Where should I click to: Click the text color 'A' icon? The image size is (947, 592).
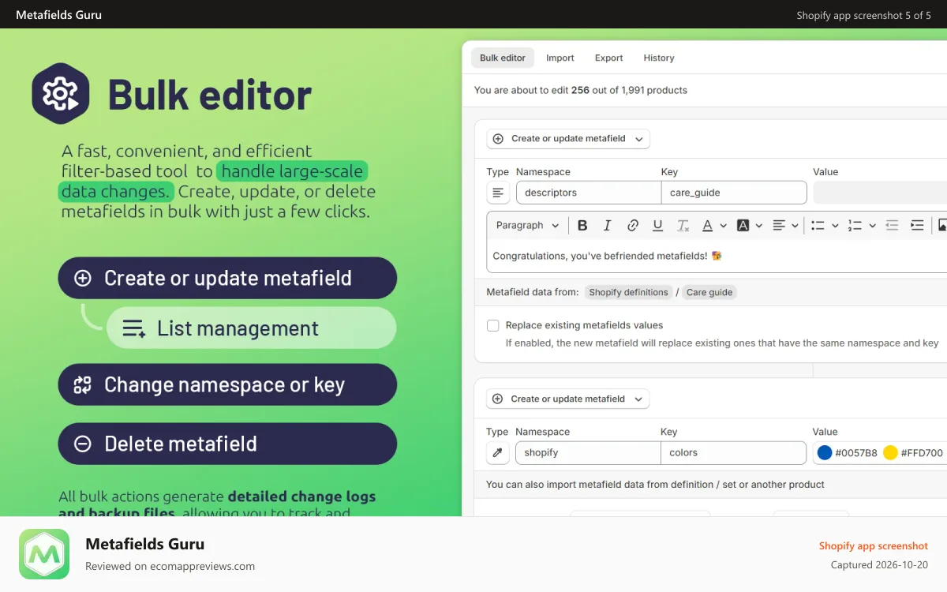707,226
